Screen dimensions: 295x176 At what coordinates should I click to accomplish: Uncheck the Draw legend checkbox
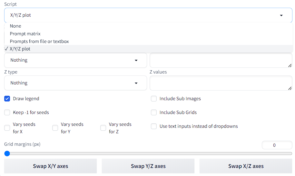point(7,99)
